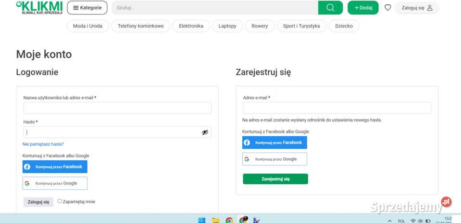This screenshot has height=223, width=461.
Task: Click the +Dodaj button
Action: 363,8
